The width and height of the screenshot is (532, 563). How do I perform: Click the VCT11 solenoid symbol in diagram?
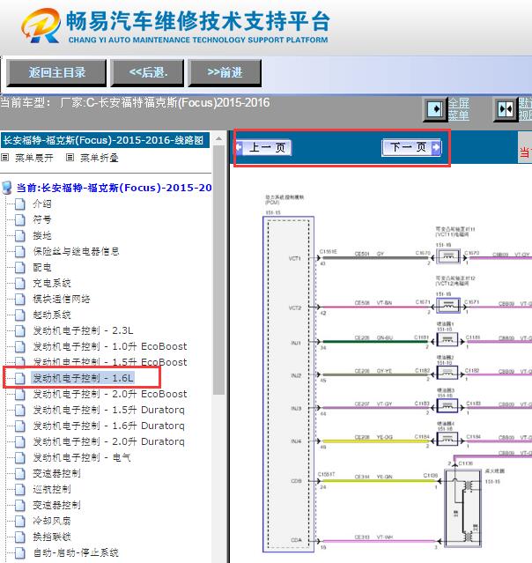[x=448, y=256]
